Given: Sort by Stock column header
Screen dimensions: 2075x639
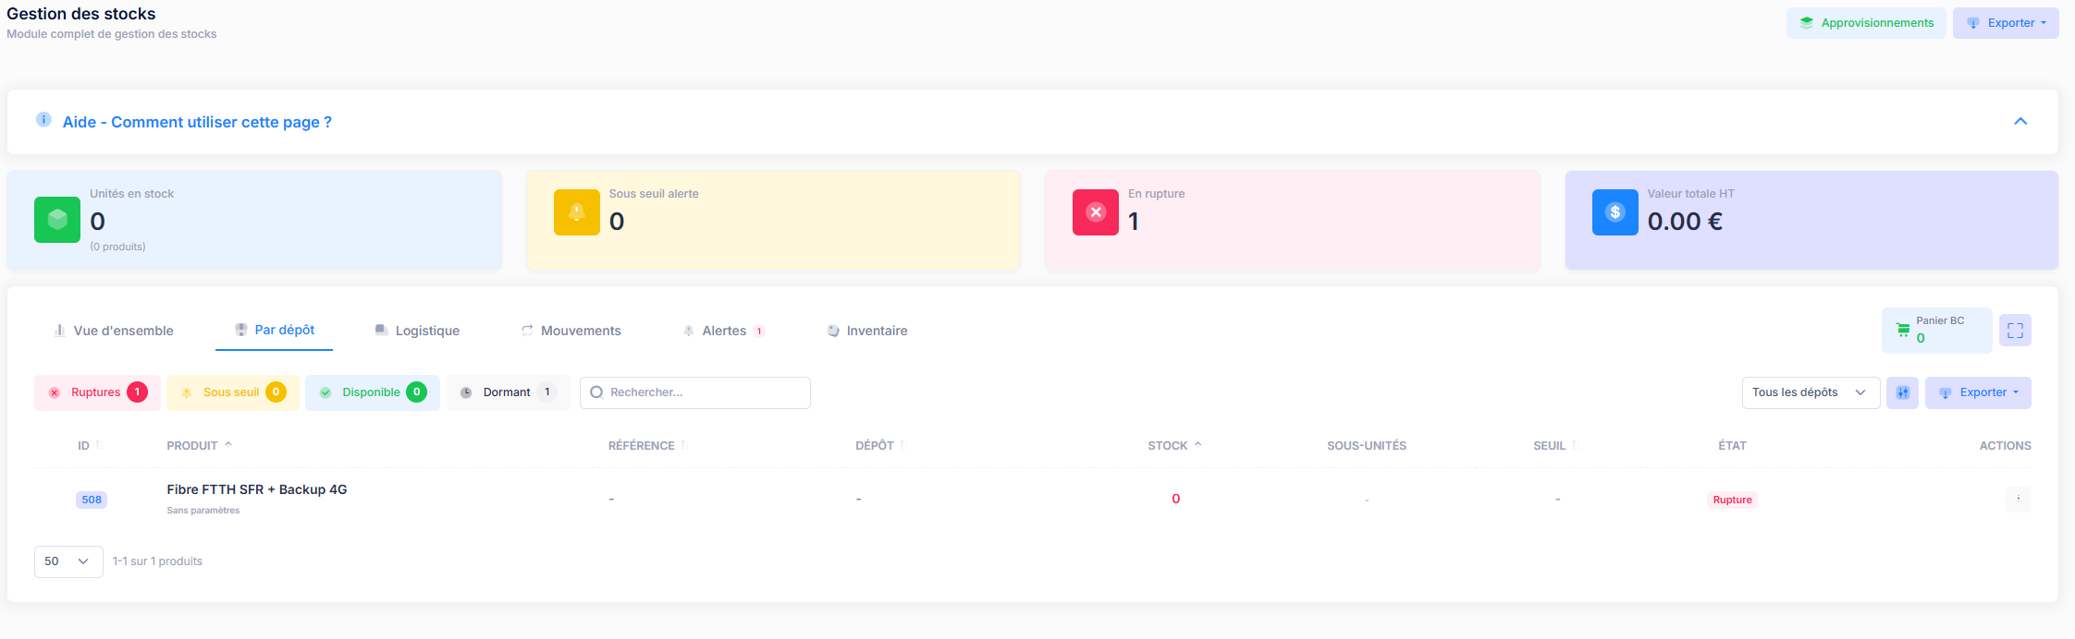Looking at the screenshot, I should click(1174, 445).
